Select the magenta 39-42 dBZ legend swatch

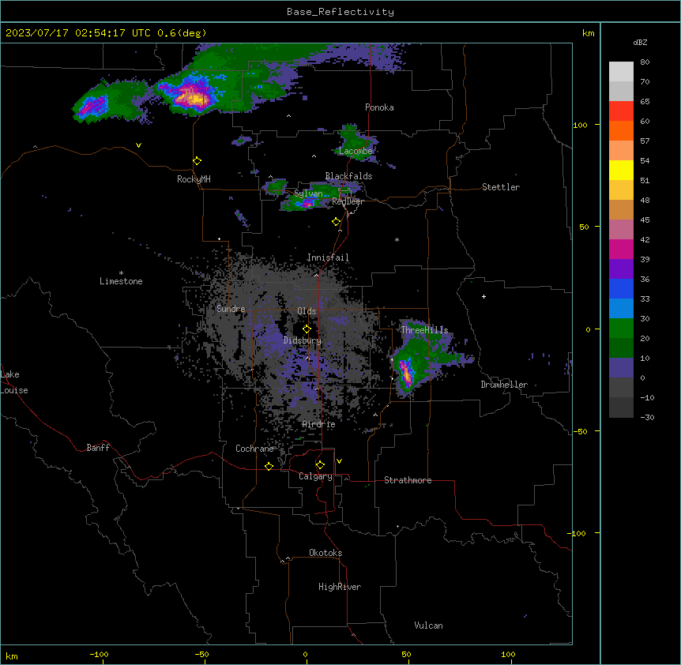click(x=621, y=249)
